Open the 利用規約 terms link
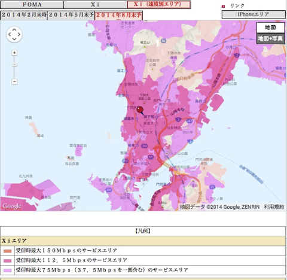 (x=274, y=207)
